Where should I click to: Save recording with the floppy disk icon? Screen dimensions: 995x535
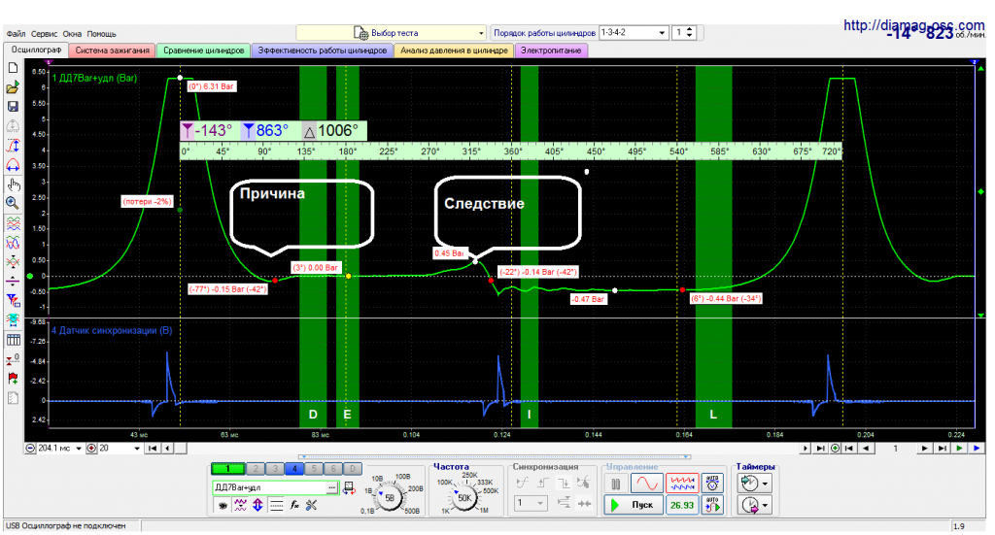(13, 107)
